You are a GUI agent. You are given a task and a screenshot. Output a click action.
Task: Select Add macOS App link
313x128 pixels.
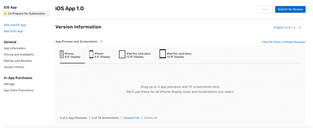coord(15,25)
